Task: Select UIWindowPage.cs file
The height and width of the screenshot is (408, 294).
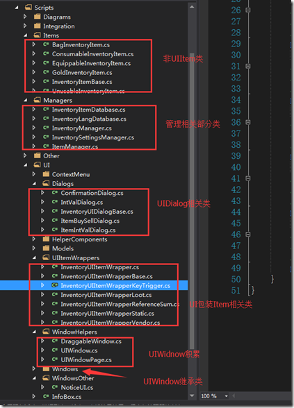Action: tap(86, 359)
